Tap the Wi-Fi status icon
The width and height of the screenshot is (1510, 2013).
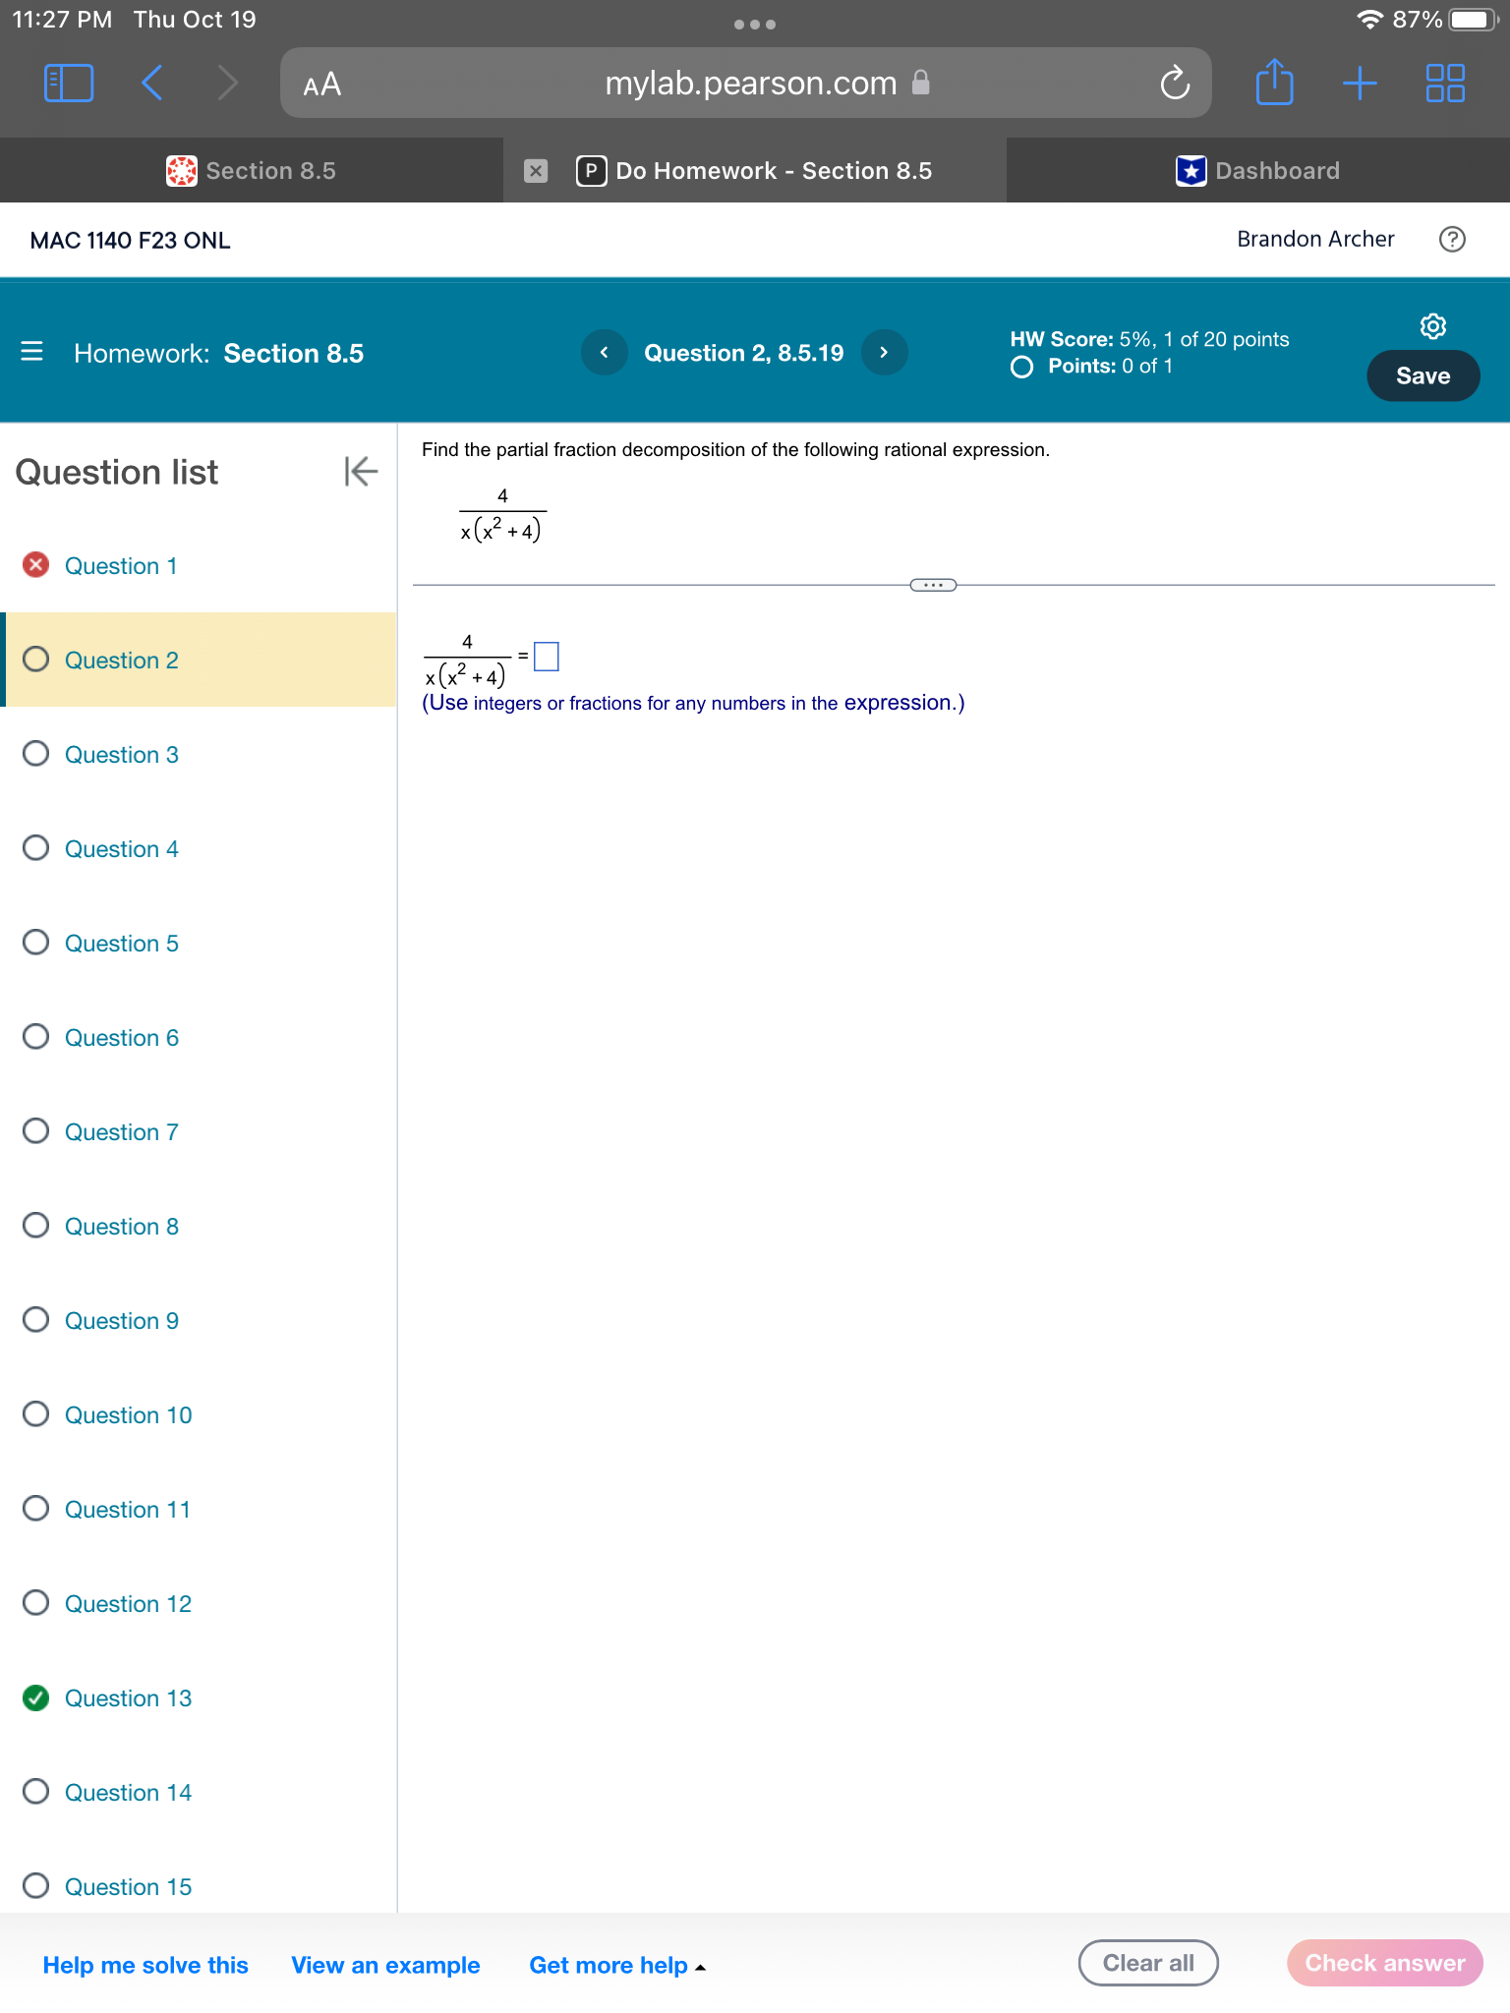point(1369,20)
